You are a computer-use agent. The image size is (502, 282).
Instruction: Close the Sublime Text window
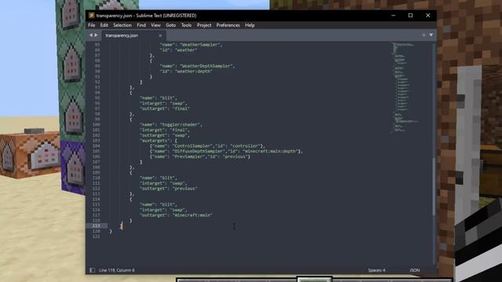(x=427, y=16)
